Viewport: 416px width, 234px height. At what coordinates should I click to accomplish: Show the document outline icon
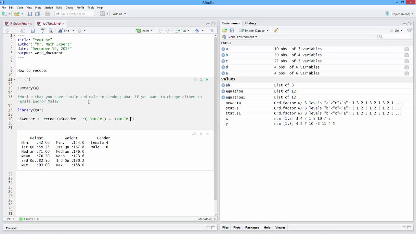(212, 31)
